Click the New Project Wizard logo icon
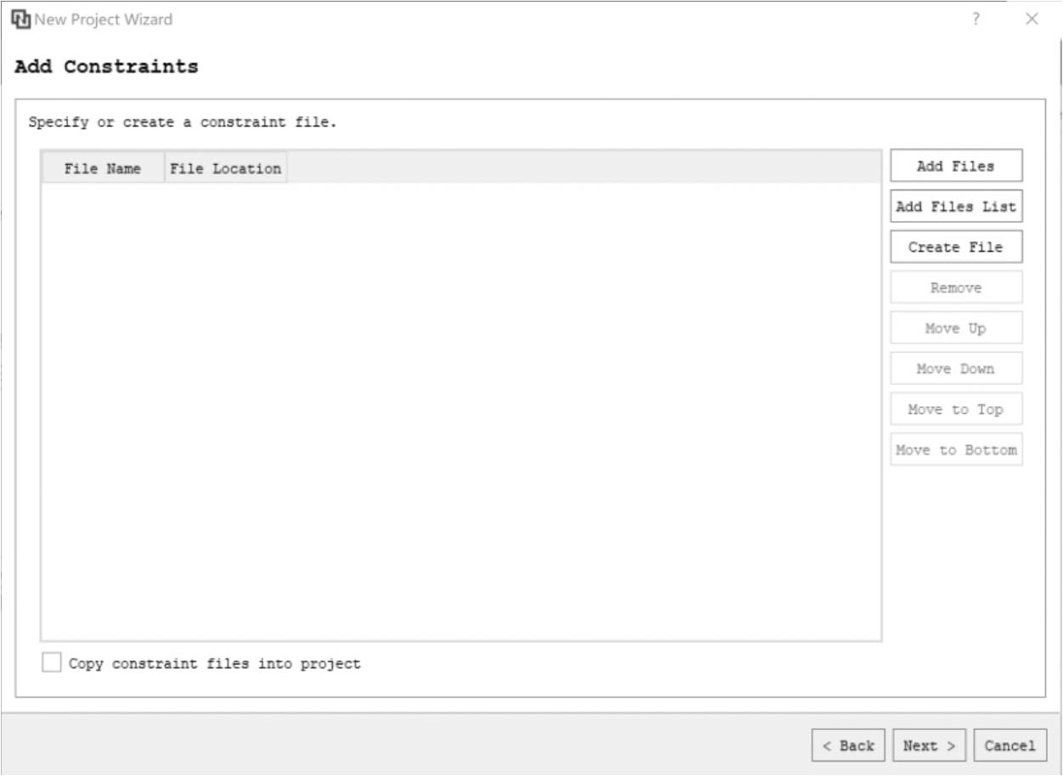 20,19
